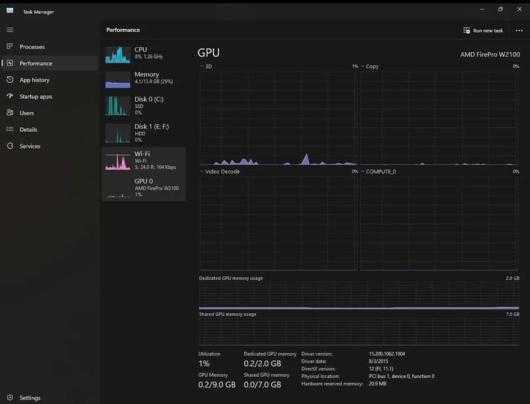
Task: Open the Startup apps page
Action: coord(36,97)
